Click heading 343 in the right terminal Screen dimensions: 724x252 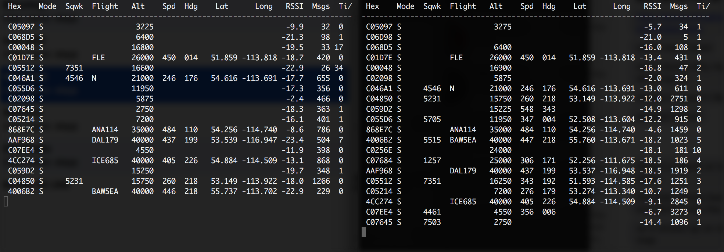pyautogui.click(x=549, y=109)
